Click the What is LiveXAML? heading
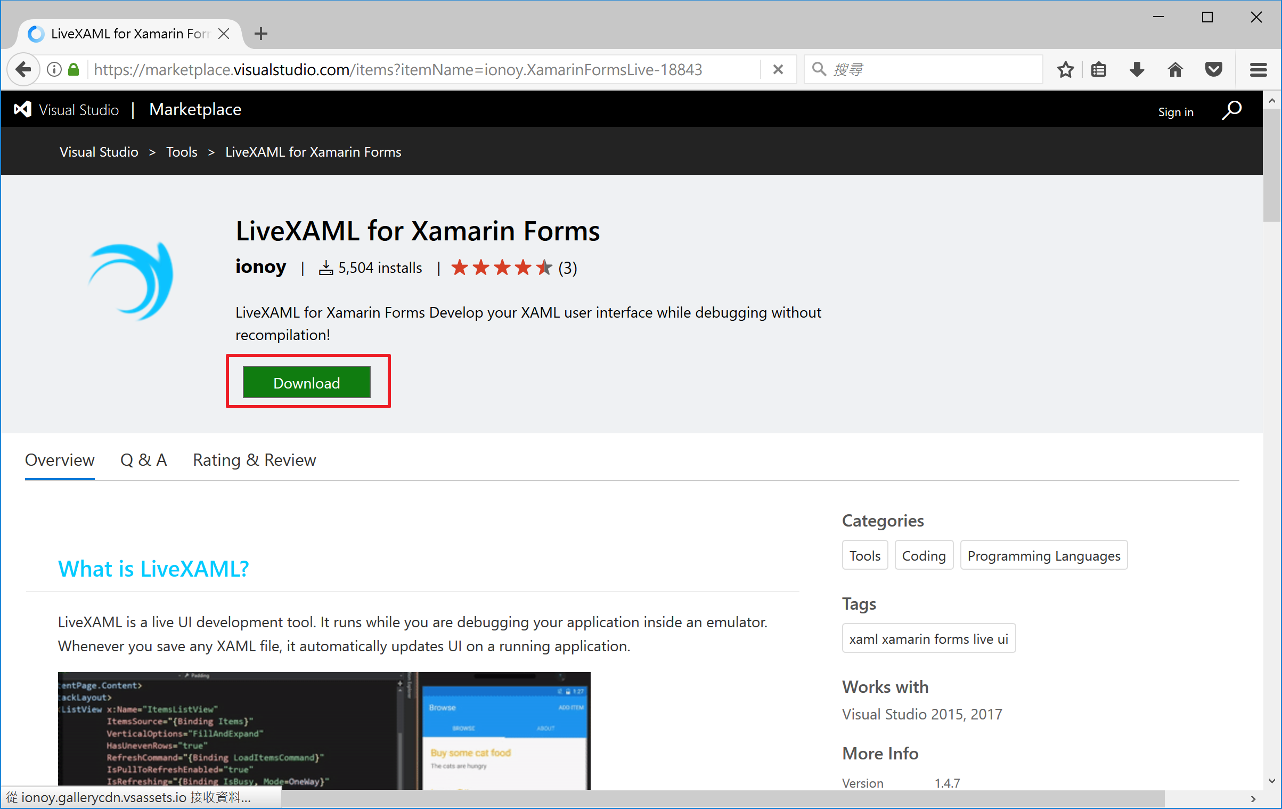Screen dimensions: 1282x809 point(153,569)
